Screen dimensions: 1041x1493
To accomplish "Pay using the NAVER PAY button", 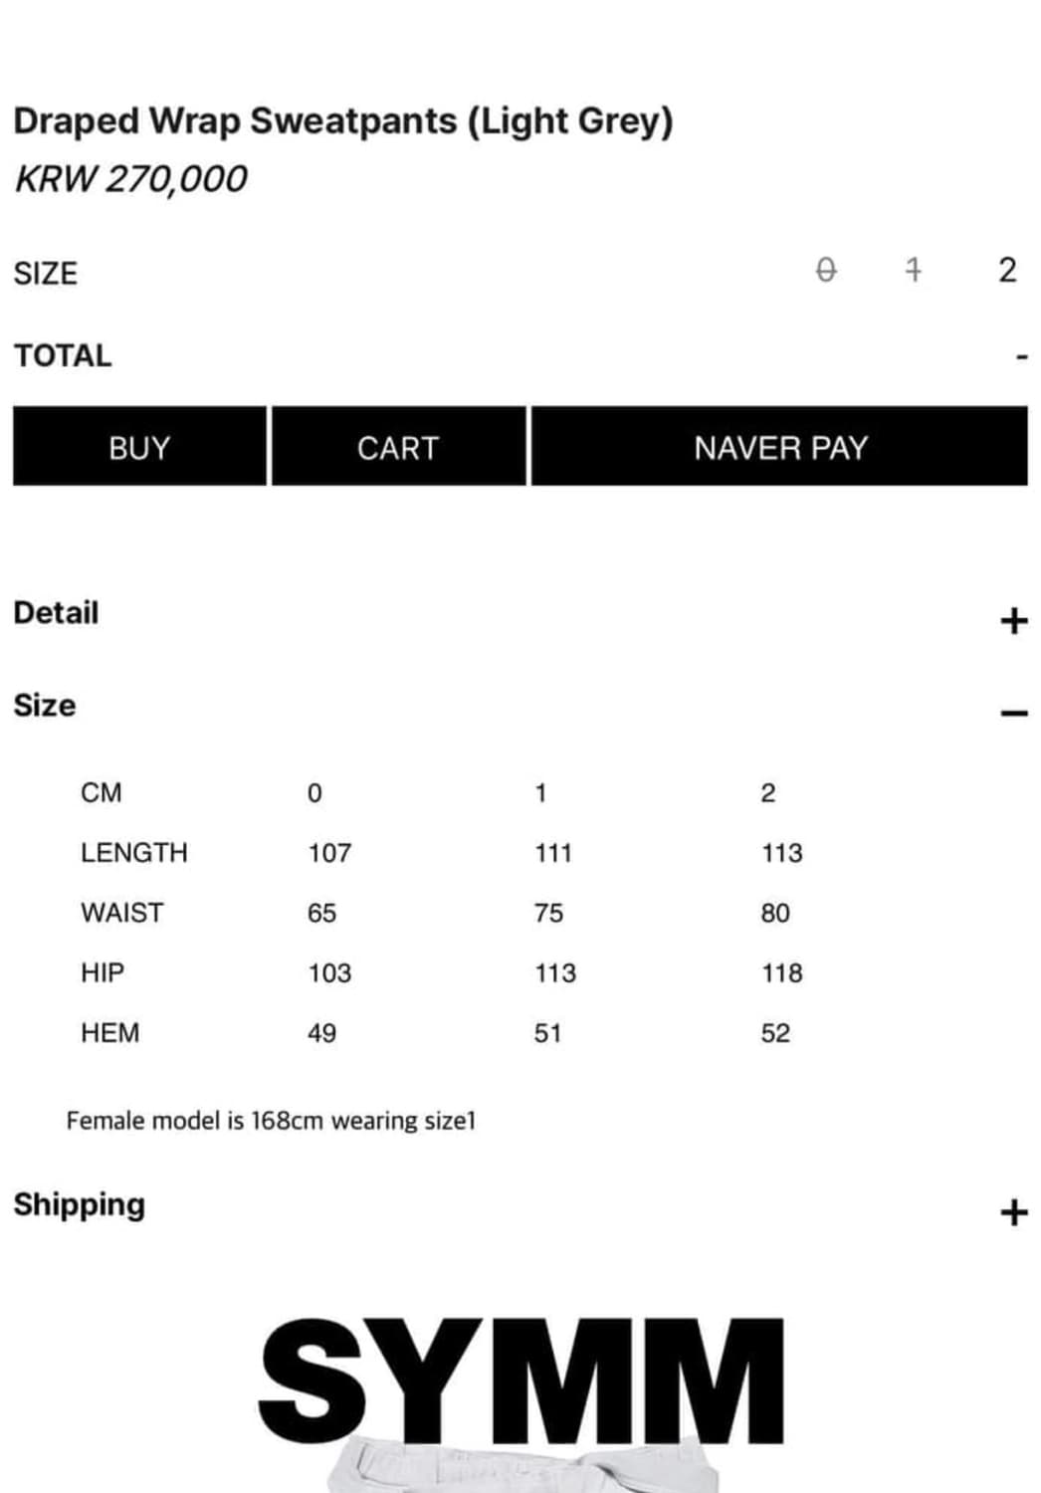I will coord(779,447).
